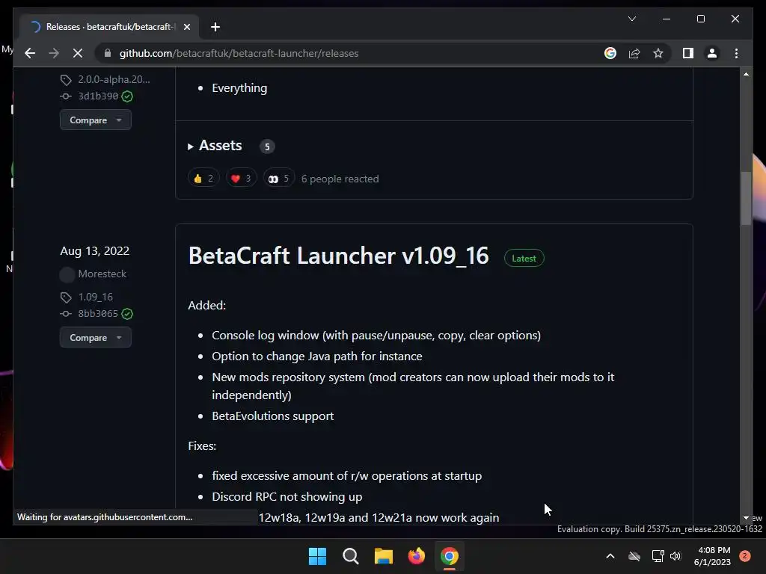Open BetaCraft Launcher v1.09_16 release title

coord(339,256)
